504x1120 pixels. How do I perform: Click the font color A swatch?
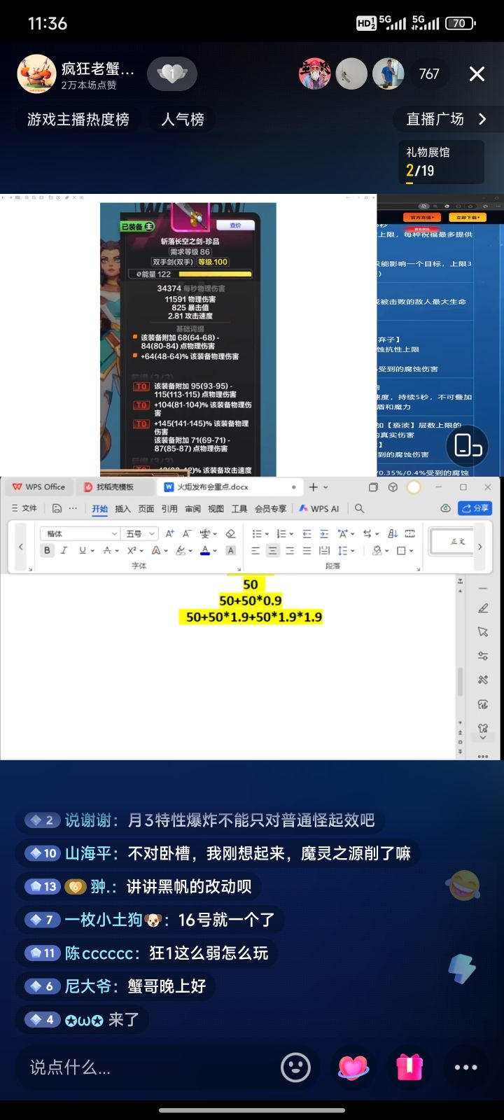click(204, 551)
